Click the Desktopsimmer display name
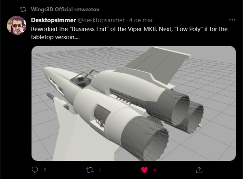 tap(53, 20)
